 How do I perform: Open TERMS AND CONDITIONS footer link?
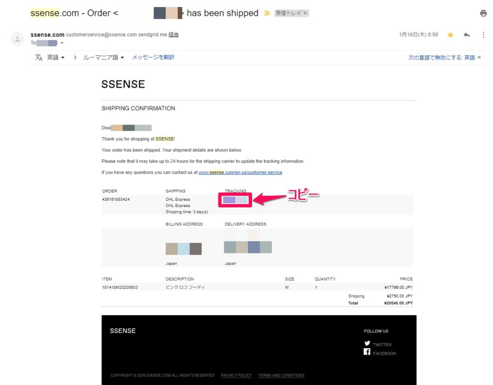point(281,375)
